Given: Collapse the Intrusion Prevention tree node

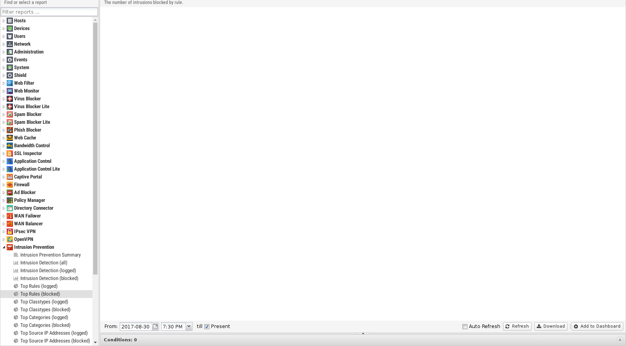Looking at the screenshot, I should [x=4, y=247].
